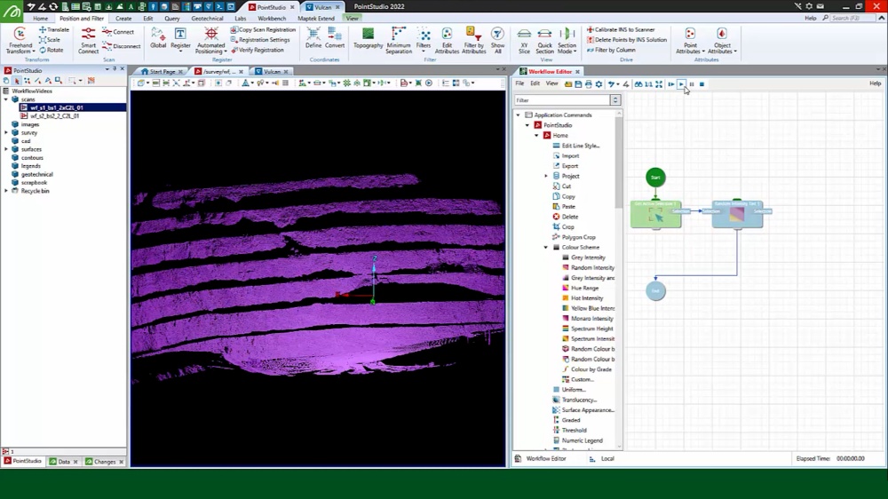Image resolution: width=888 pixels, height=499 pixels.
Task: Open the workflow Filter combo dropdown
Action: pyautogui.click(x=615, y=100)
